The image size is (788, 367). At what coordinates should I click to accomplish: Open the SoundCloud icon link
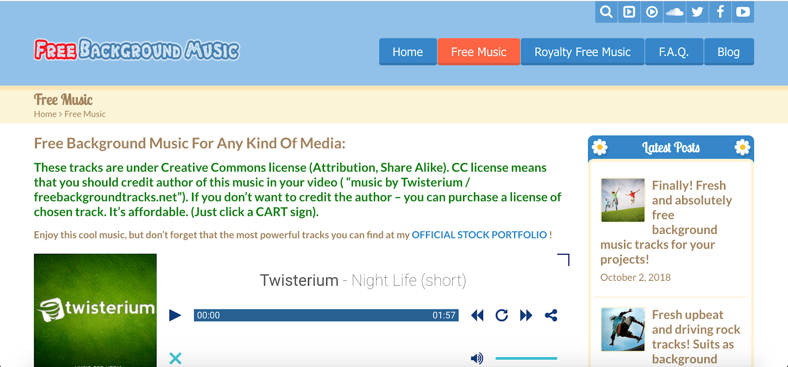(x=675, y=12)
